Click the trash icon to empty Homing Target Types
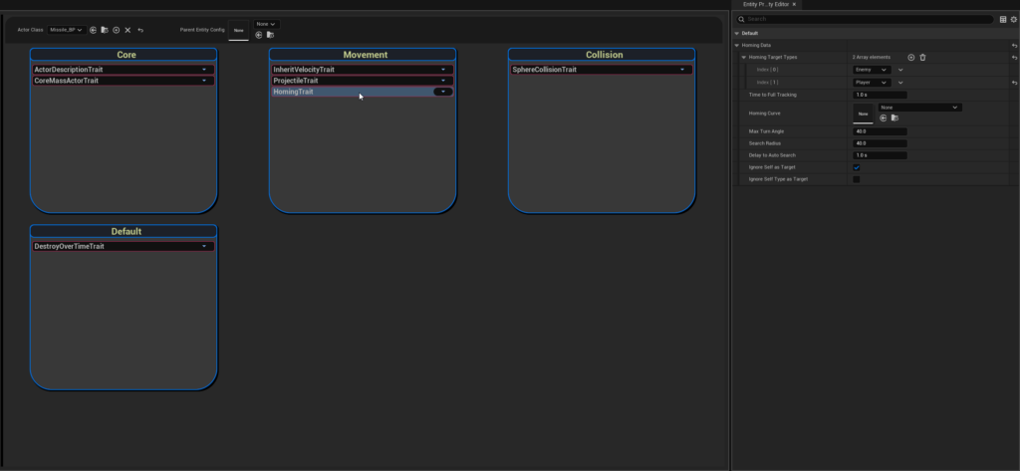This screenshot has height=471, width=1020. (x=922, y=58)
